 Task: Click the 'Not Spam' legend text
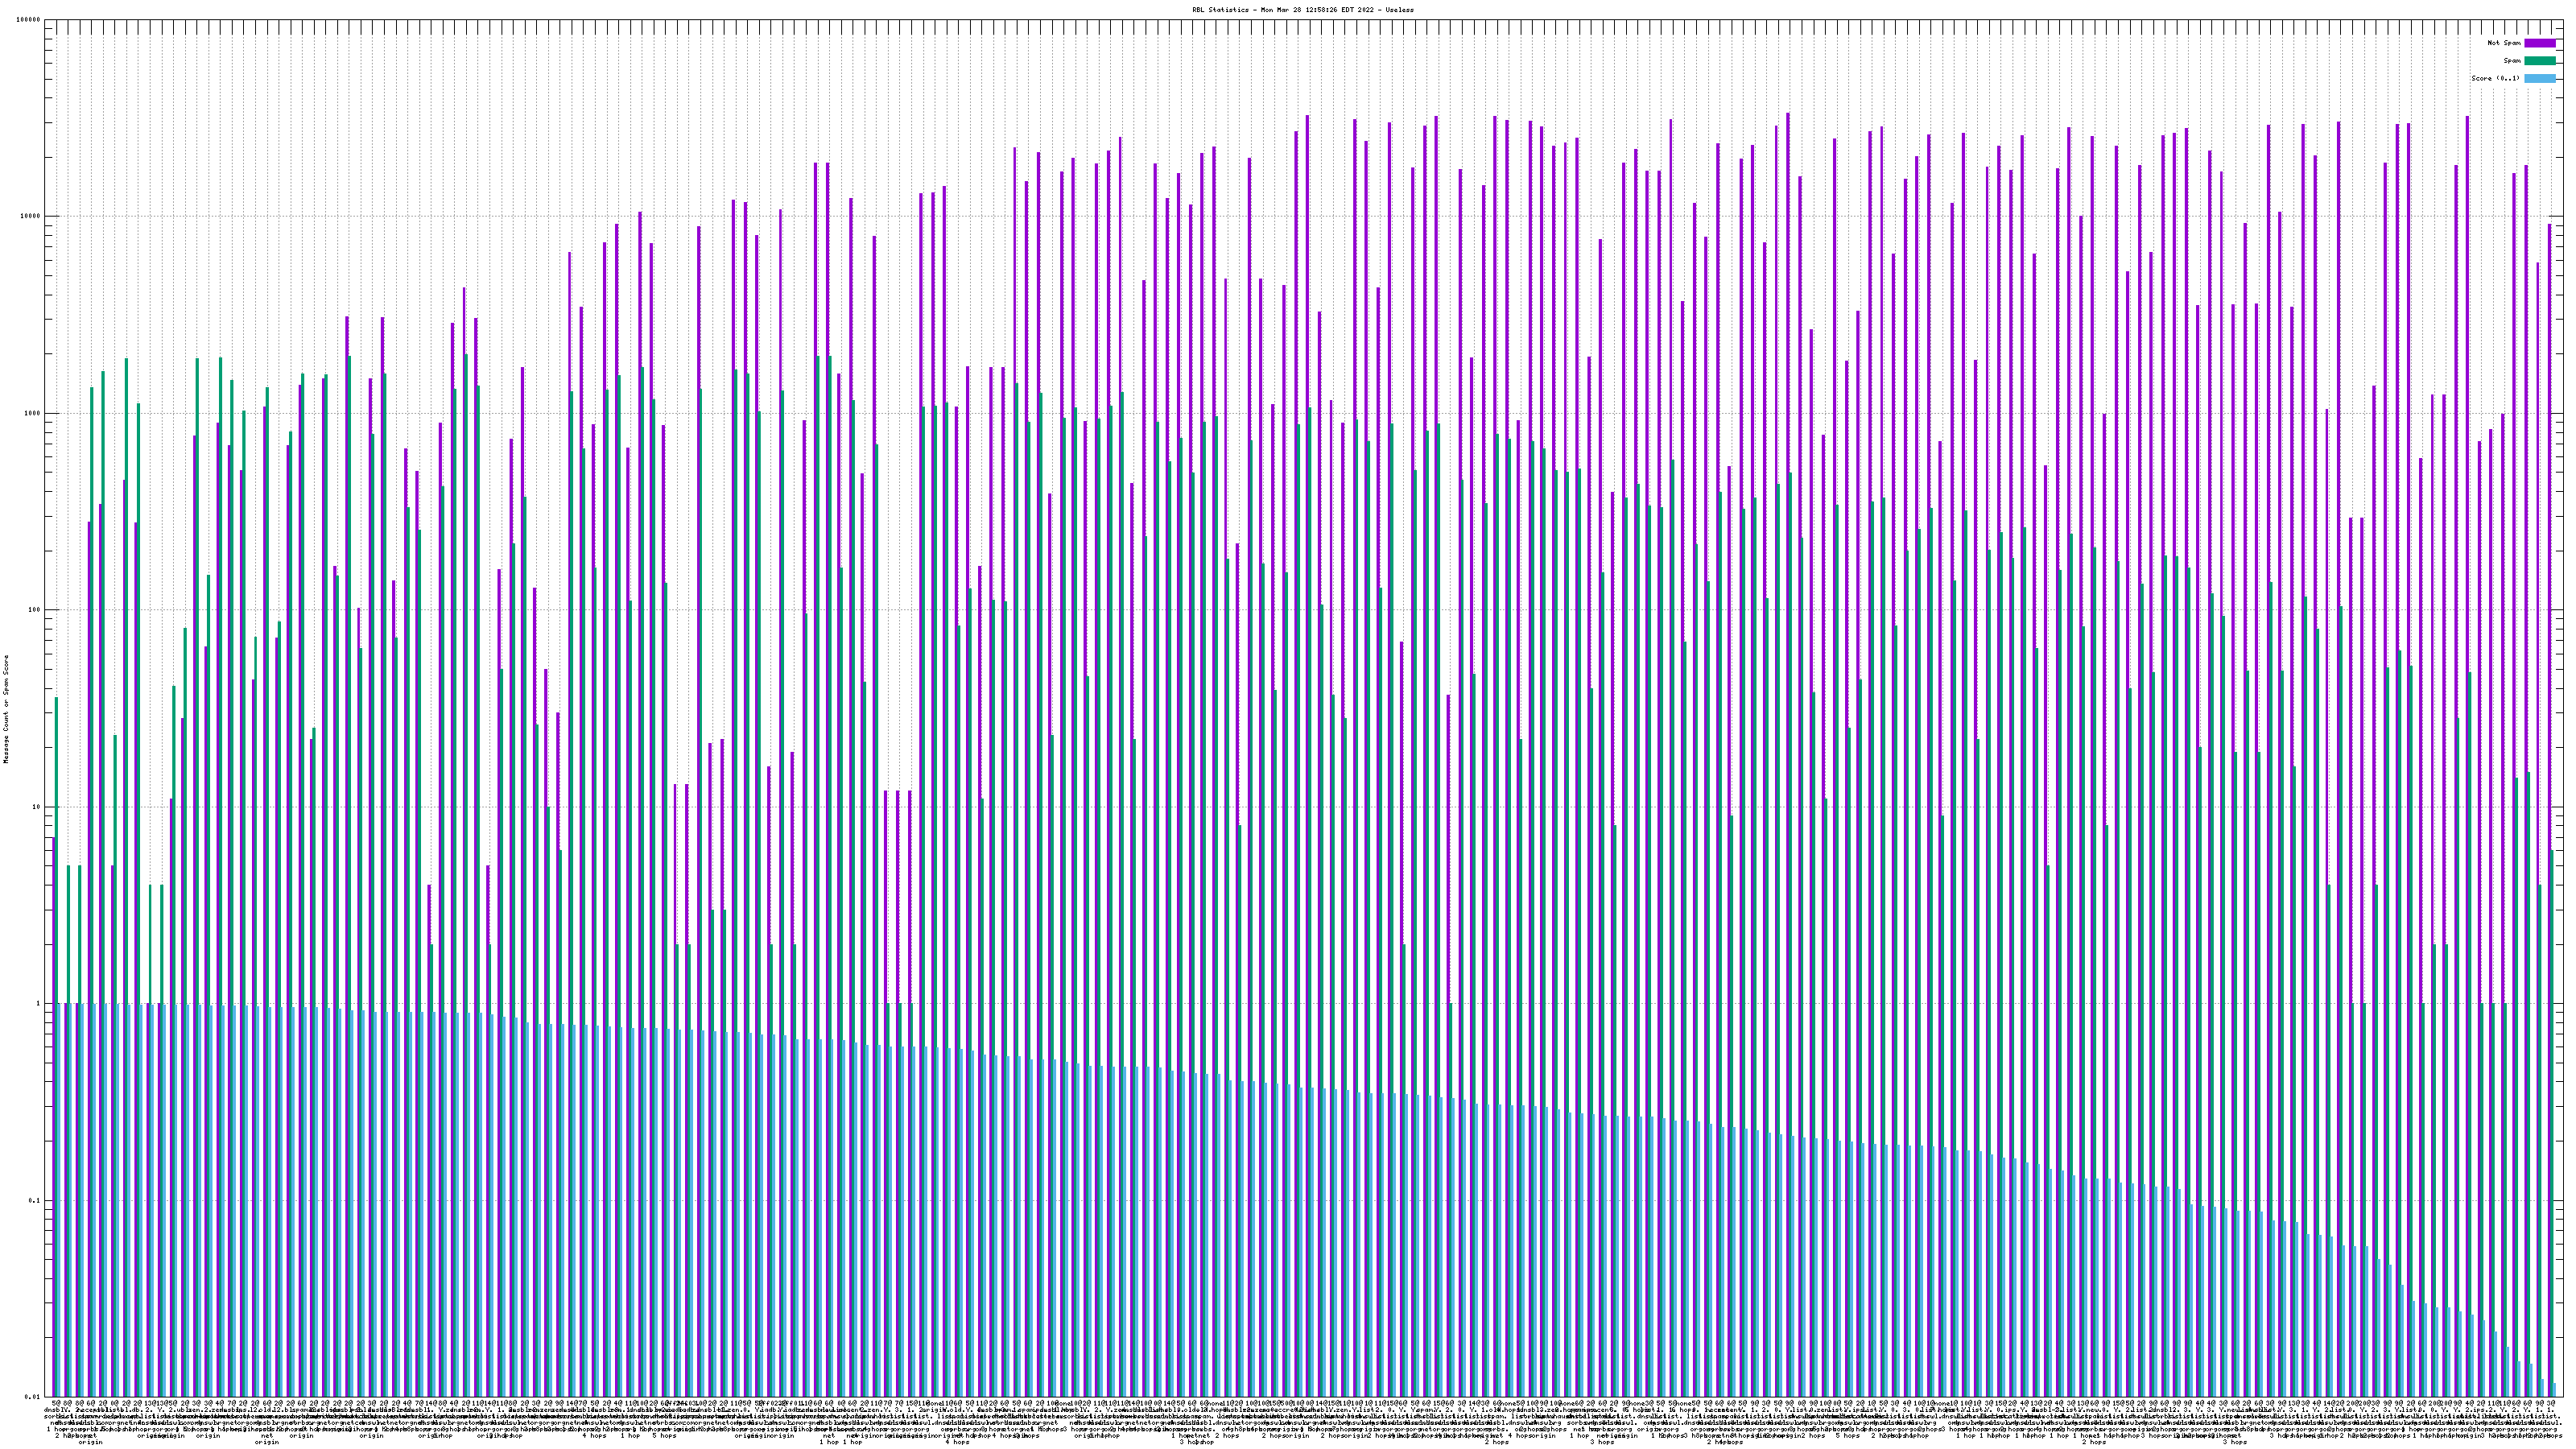[x=2504, y=43]
